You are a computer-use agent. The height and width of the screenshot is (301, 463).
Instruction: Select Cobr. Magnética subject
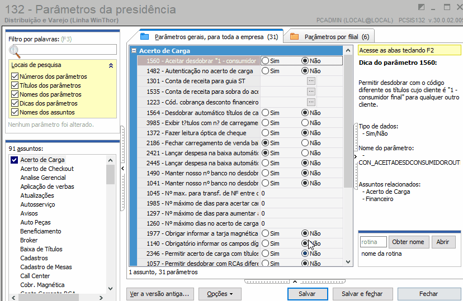click(42, 285)
